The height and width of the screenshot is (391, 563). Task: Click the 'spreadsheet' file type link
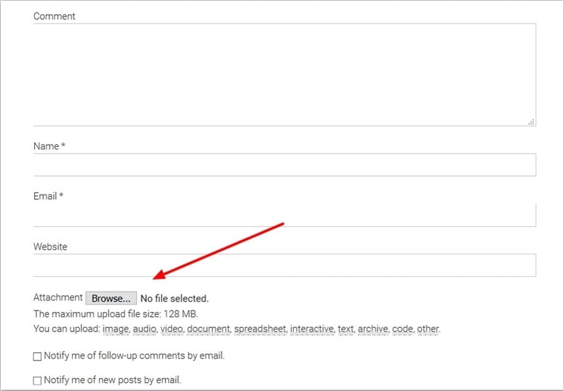260,329
